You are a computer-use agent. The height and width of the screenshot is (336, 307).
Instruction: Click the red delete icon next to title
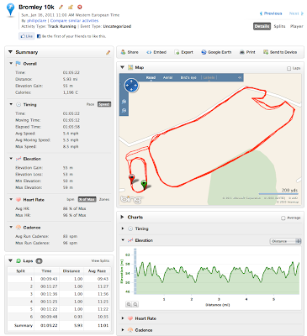tap(79, 7)
